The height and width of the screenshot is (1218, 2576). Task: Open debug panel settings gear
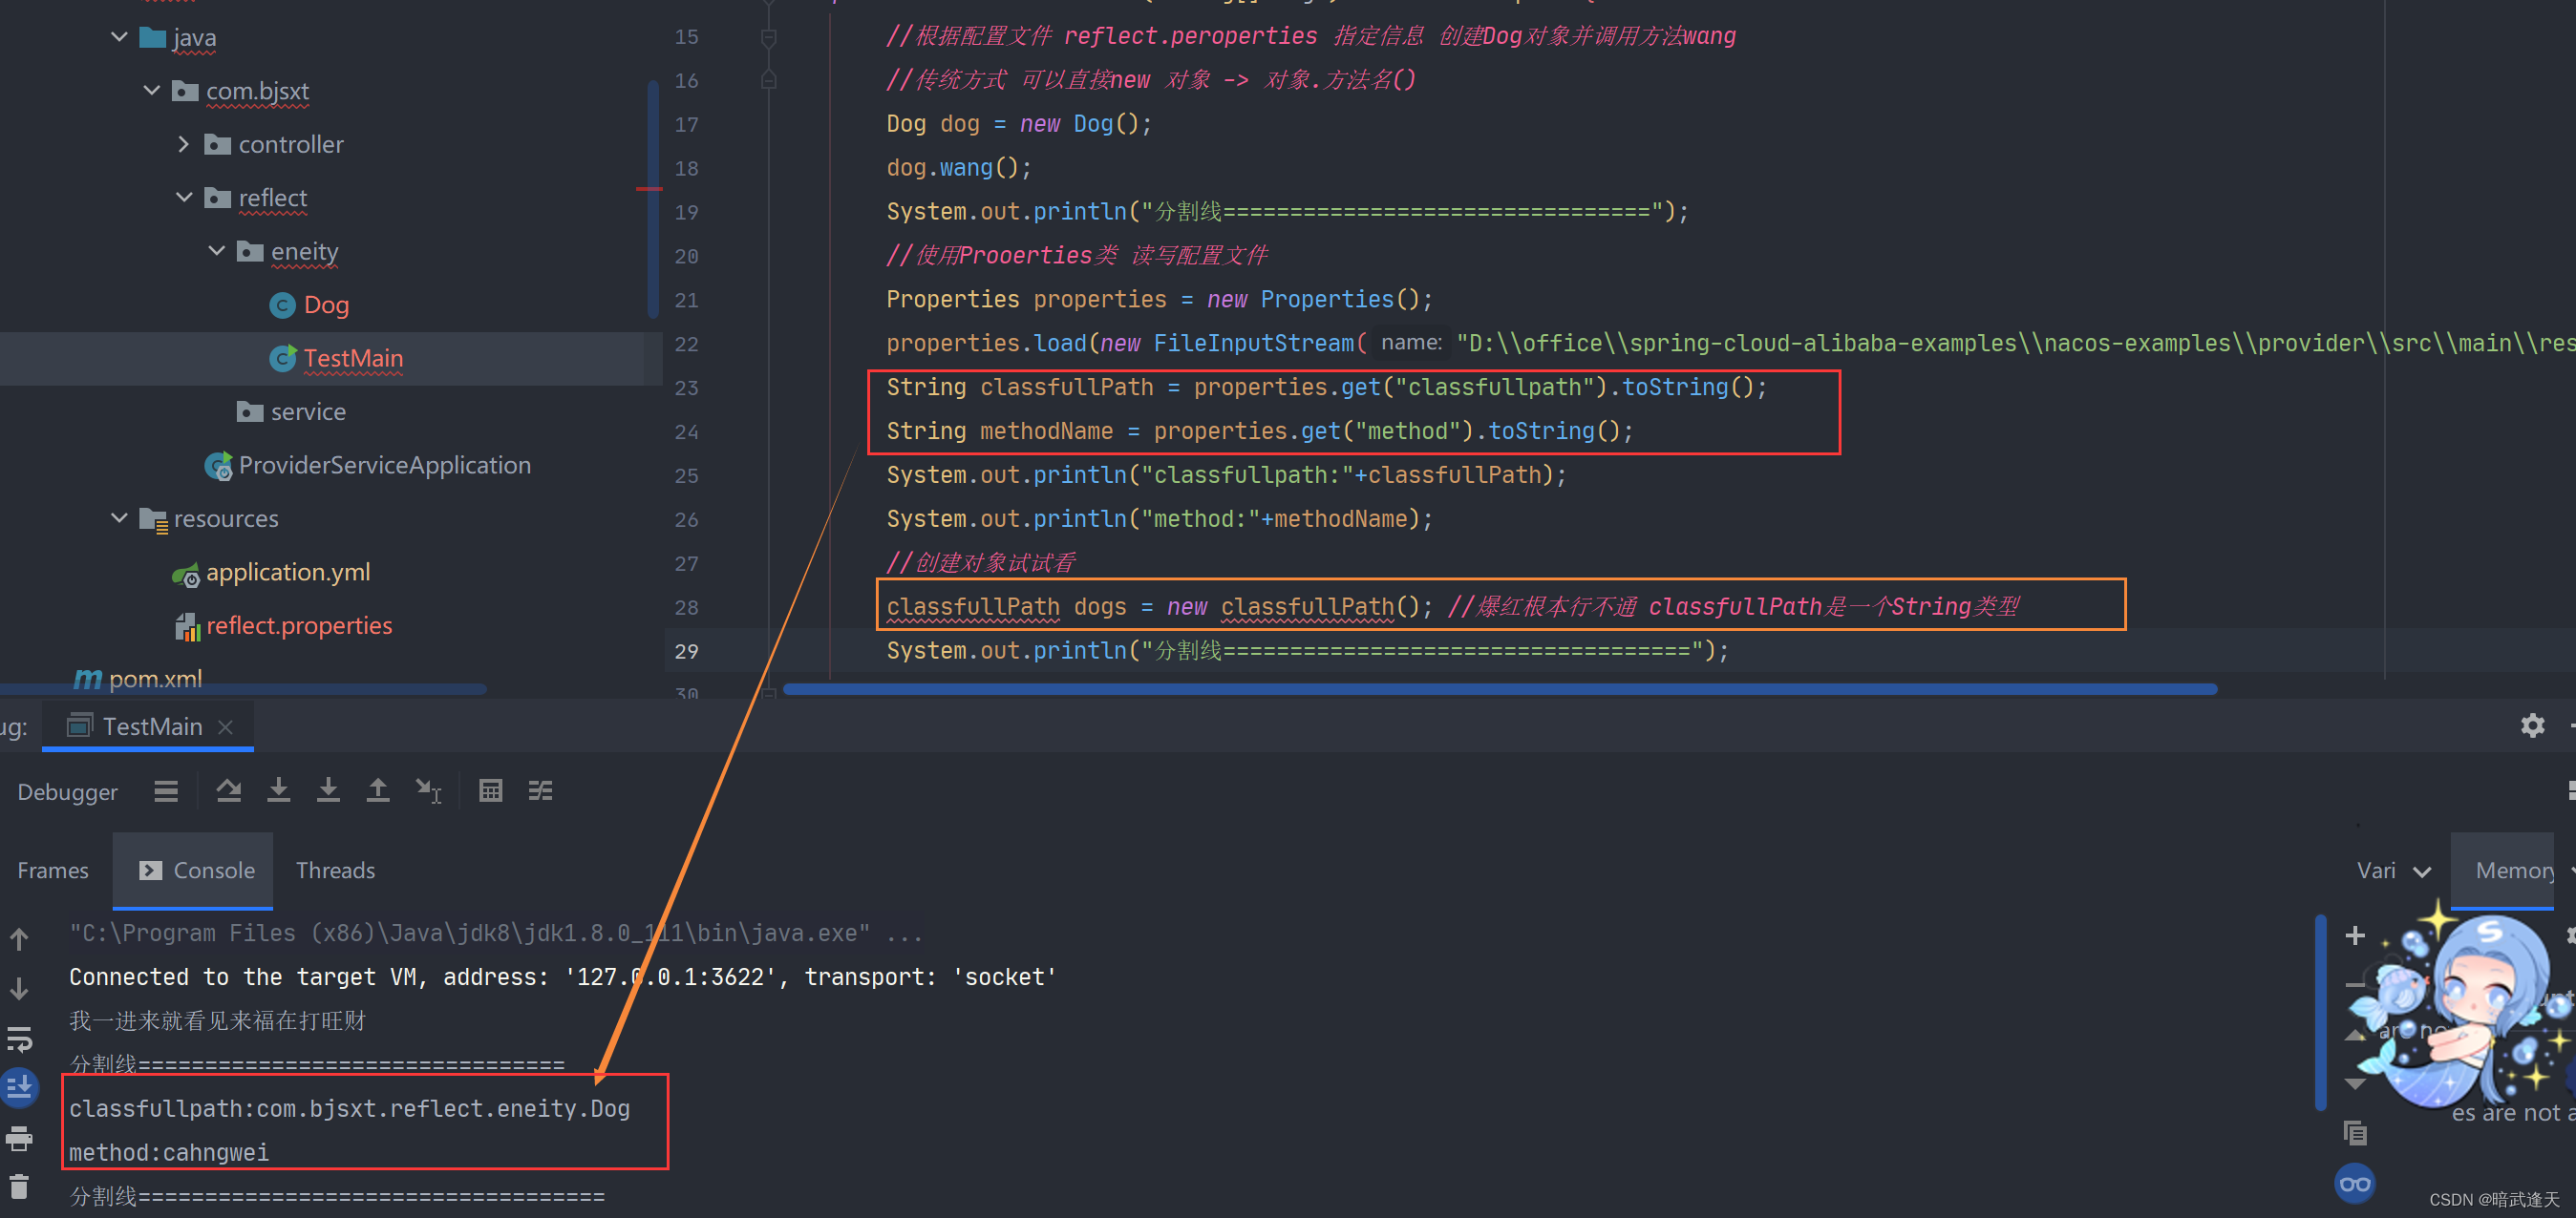(2531, 725)
